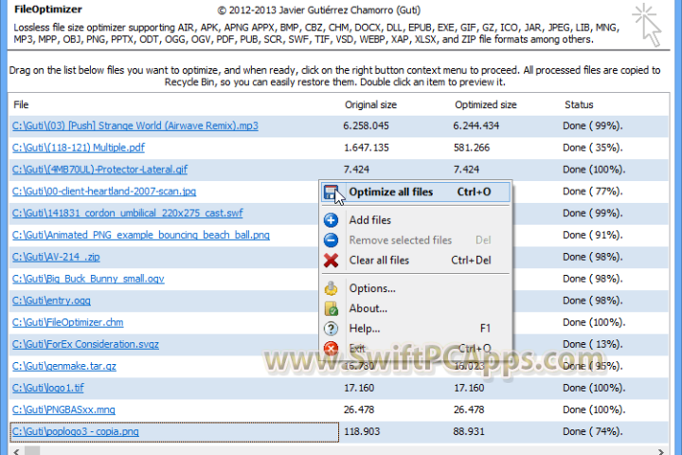This screenshot has width=682, height=455.
Task: Click the Original size column header
Action: coord(370,104)
